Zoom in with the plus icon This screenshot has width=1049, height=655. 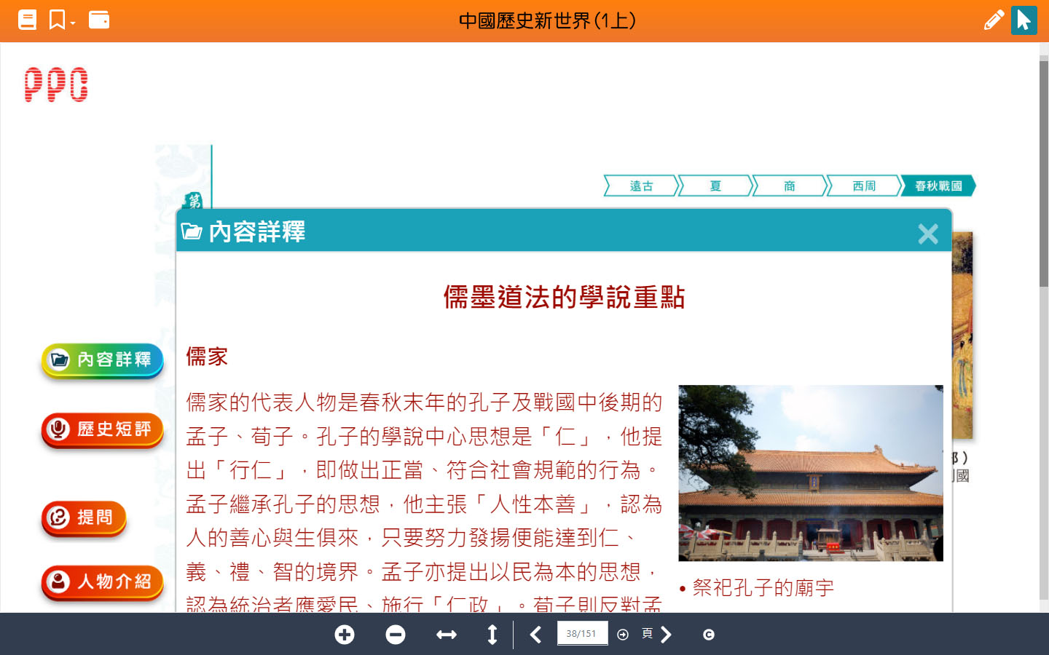[345, 635]
